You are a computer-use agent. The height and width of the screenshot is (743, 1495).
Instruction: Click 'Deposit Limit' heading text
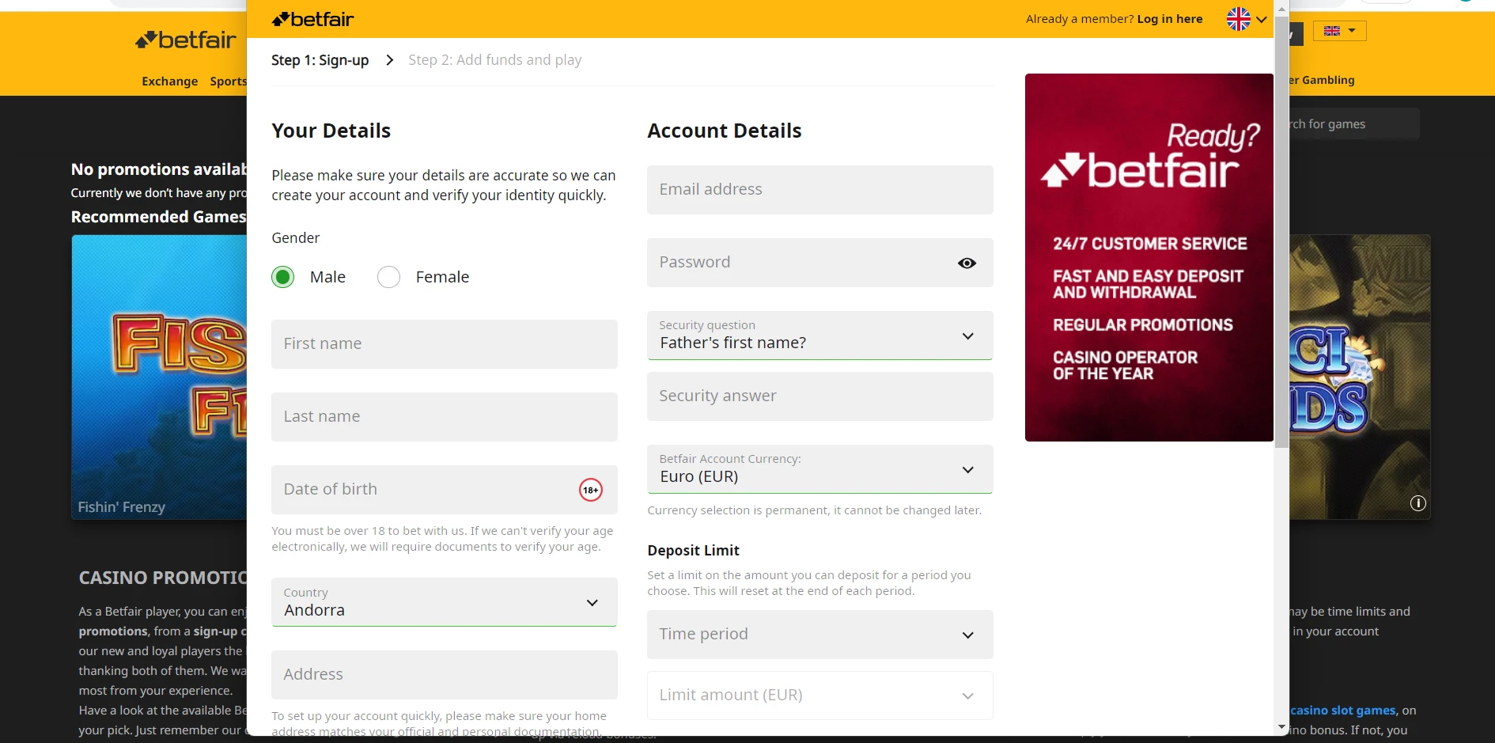point(693,551)
